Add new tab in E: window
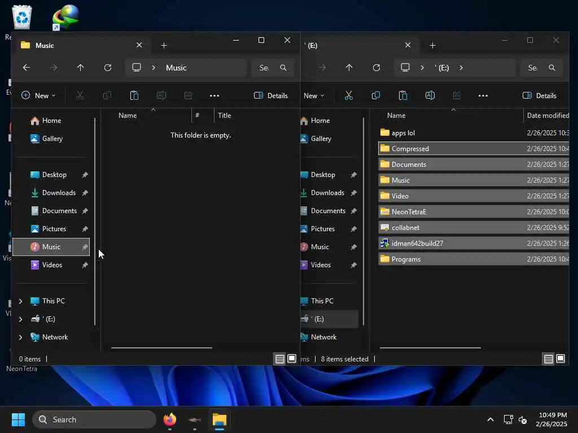The height and width of the screenshot is (433, 578). (433, 45)
